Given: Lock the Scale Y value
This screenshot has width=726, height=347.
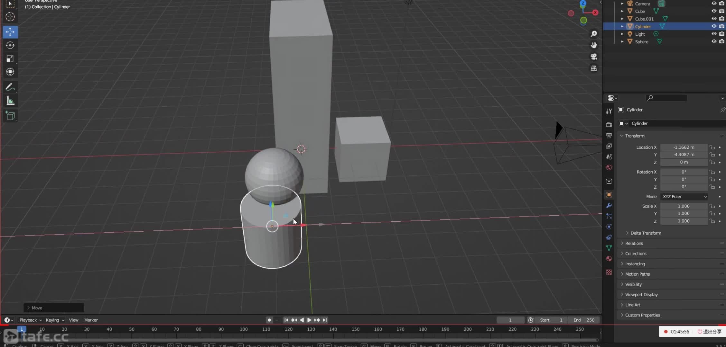Looking at the screenshot, I should [712, 214].
